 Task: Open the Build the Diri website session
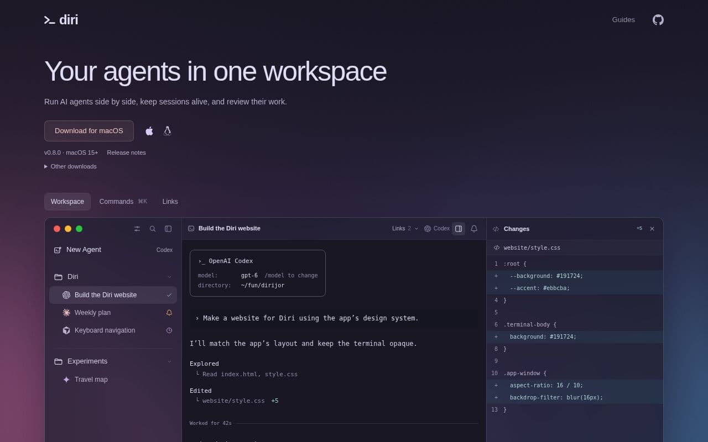pyautogui.click(x=113, y=295)
